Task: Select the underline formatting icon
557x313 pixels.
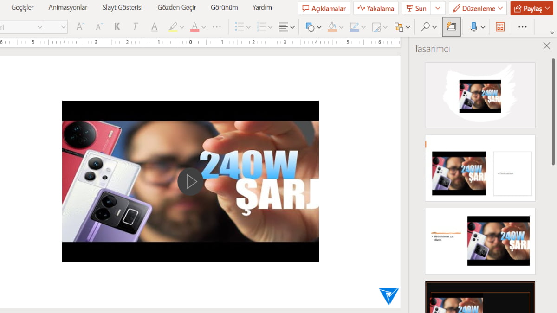Action: pos(154,26)
